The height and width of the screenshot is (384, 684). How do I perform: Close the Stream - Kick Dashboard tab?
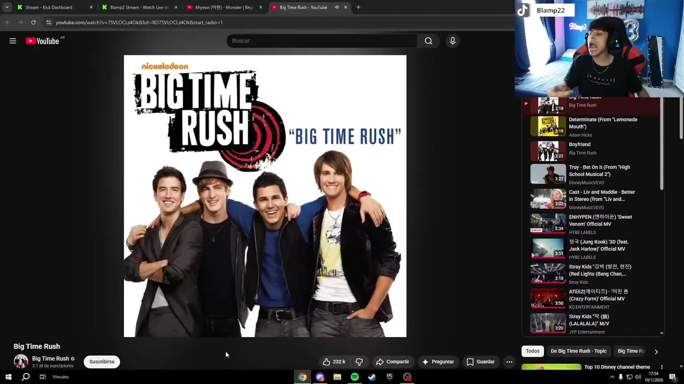click(91, 7)
